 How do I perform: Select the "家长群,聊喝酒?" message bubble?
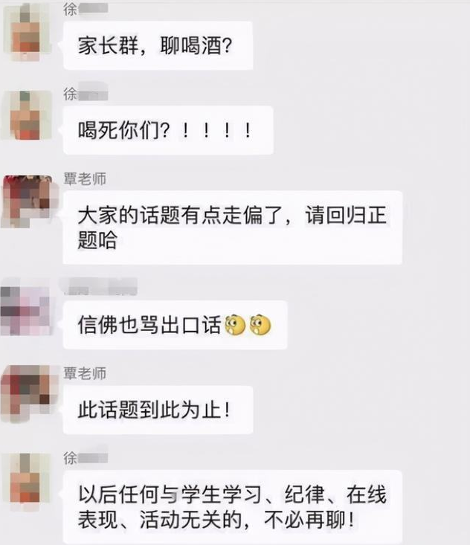(158, 45)
